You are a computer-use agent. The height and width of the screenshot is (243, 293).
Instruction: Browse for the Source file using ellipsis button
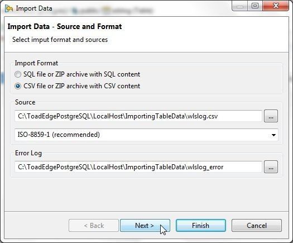271,116
